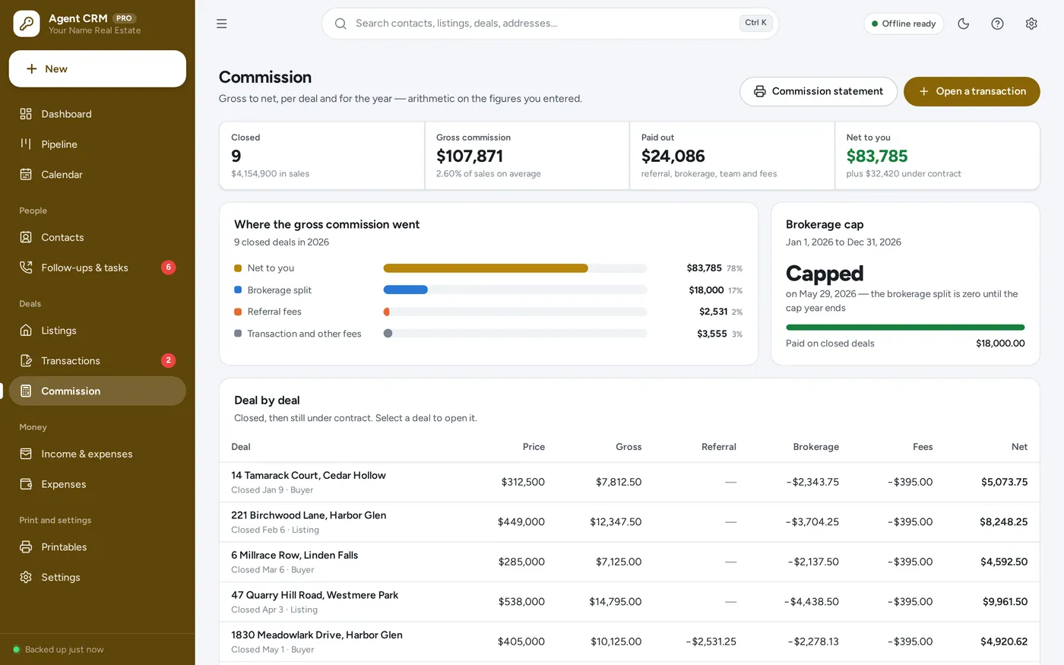This screenshot has height=665, width=1064.
Task: Click the Offline ready status pill
Action: (904, 24)
